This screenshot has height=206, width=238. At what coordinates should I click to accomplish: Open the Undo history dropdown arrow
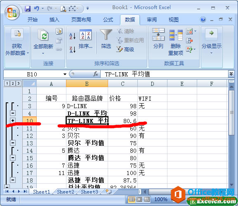coord(42,9)
